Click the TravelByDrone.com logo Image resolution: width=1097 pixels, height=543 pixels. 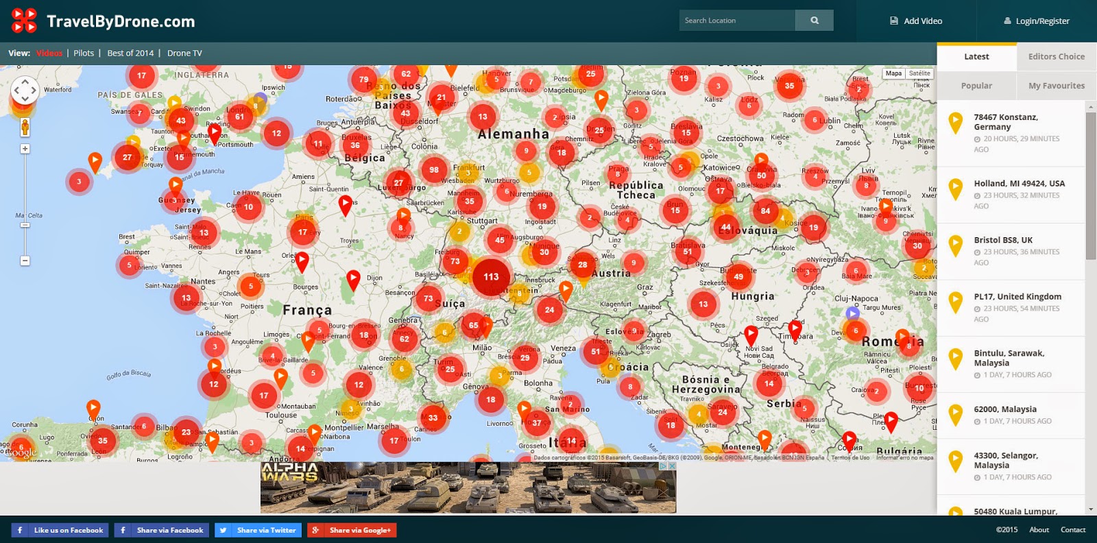[104, 21]
